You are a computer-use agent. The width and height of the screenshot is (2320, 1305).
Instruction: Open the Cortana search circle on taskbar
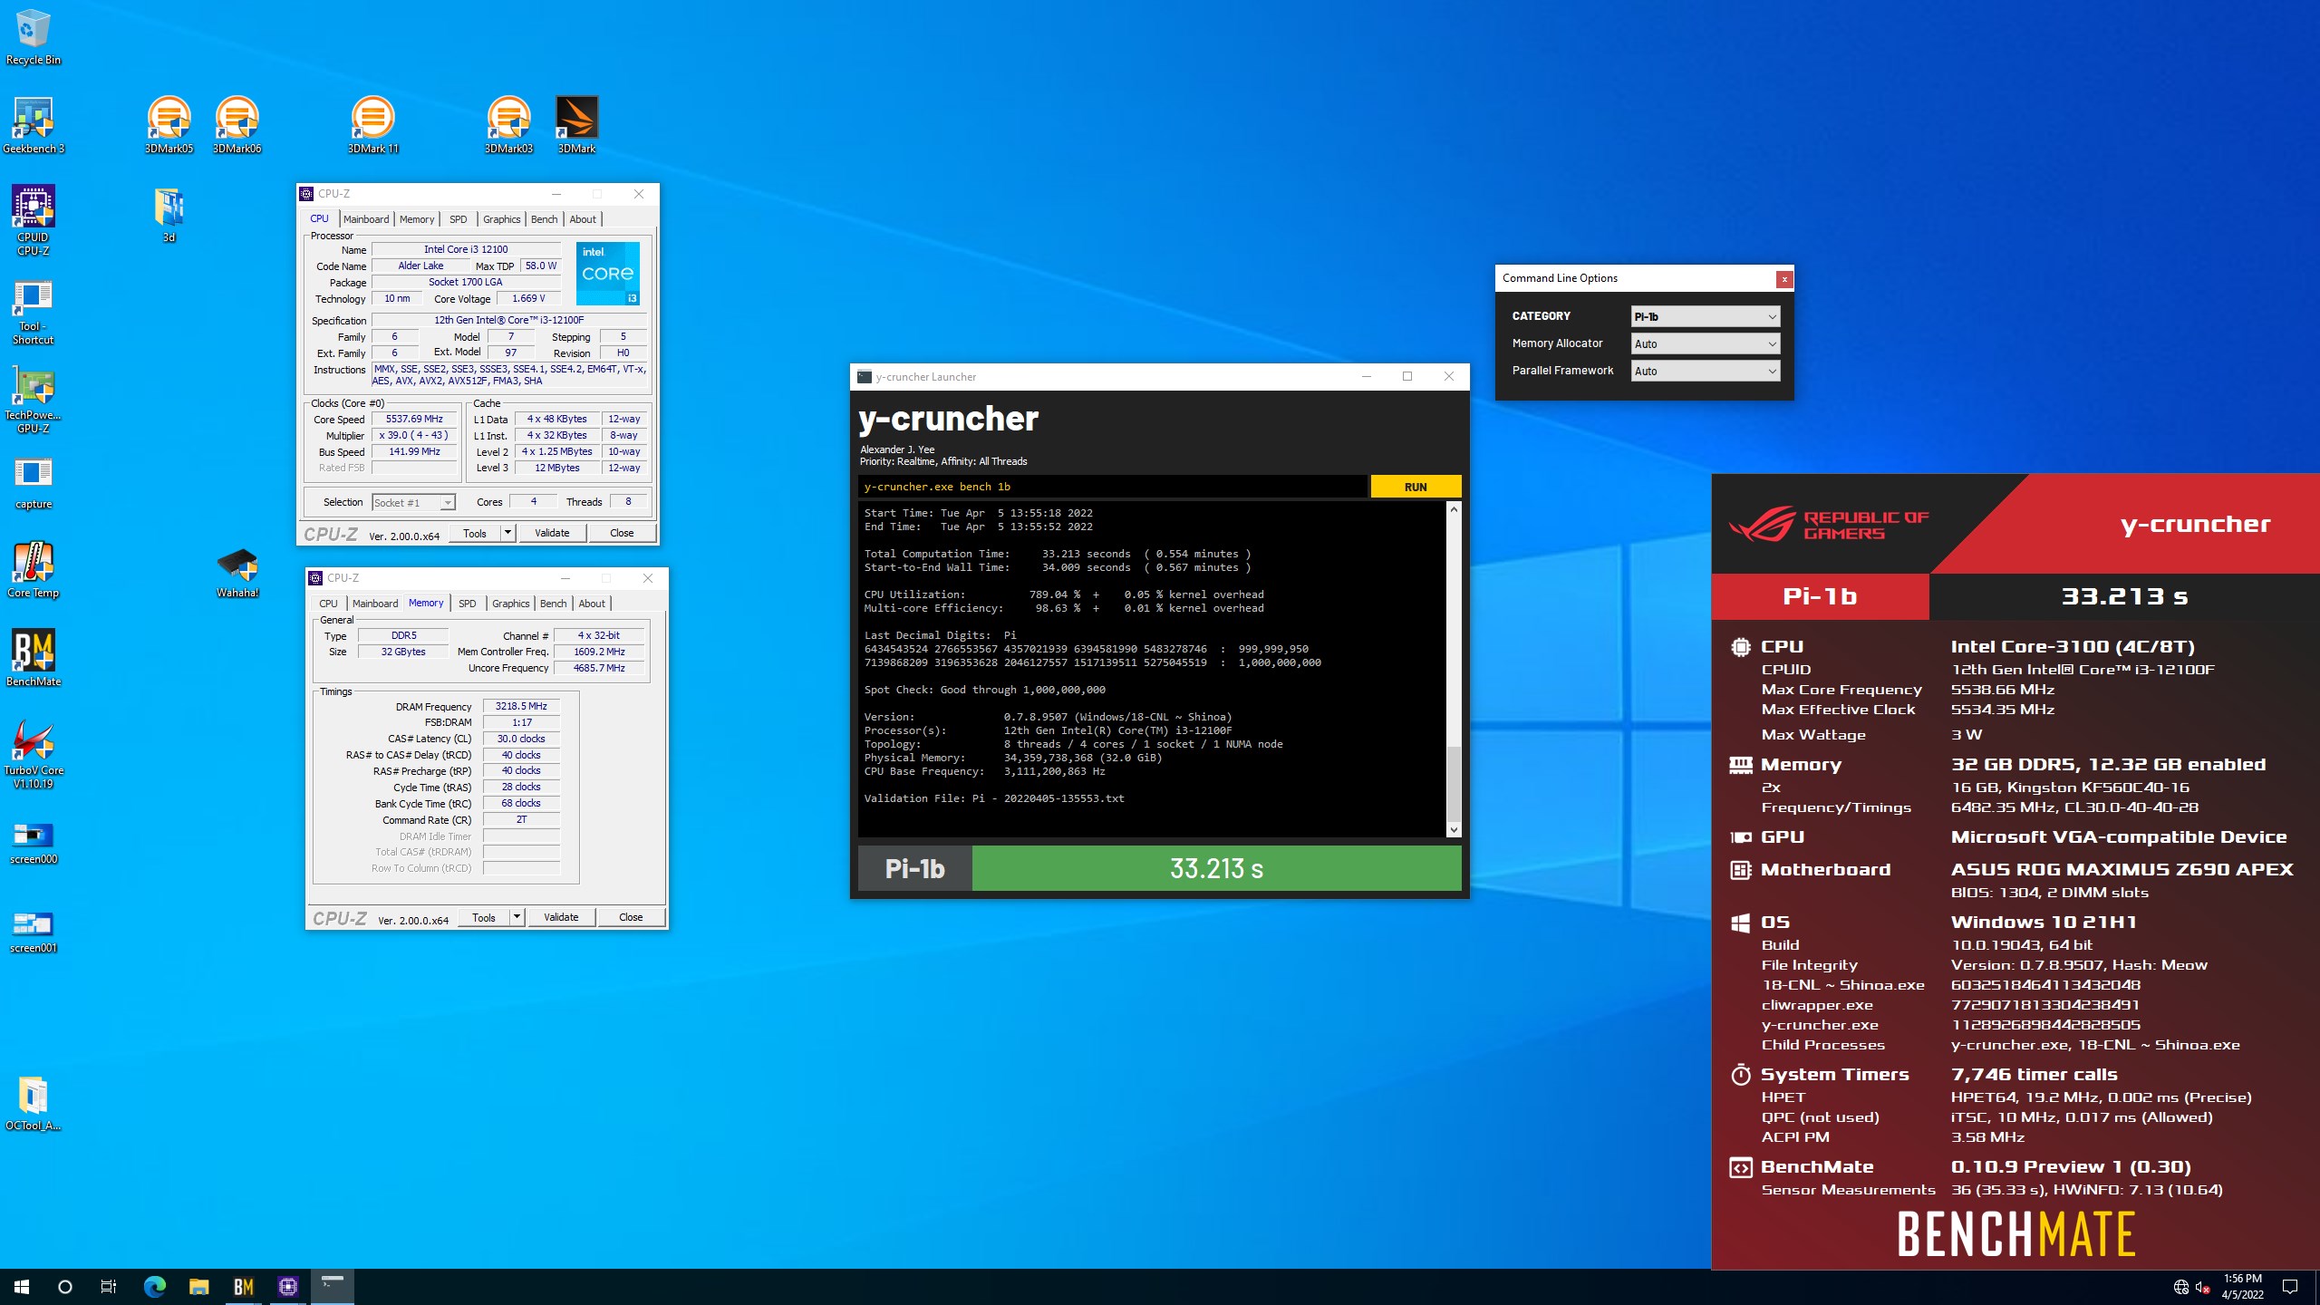(65, 1287)
